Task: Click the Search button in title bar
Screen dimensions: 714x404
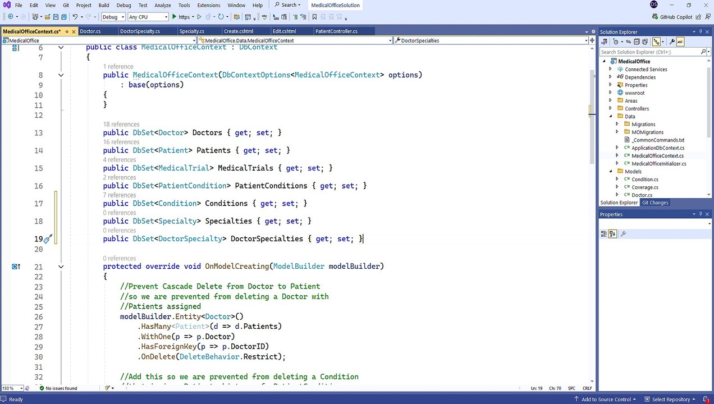Action: (x=287, y=5)
